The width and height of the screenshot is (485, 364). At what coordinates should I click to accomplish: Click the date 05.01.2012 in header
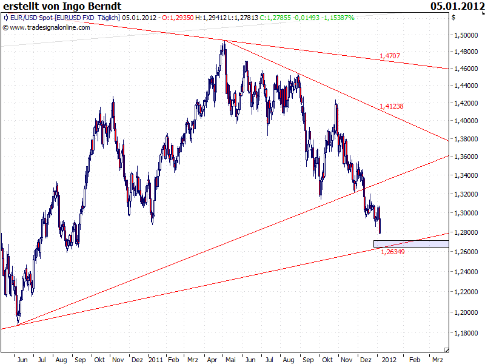click(457, 6)
